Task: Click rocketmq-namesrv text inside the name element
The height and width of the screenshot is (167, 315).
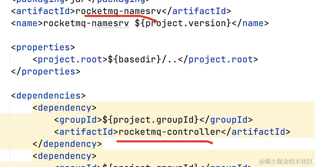Action: [x=86, y=23]
